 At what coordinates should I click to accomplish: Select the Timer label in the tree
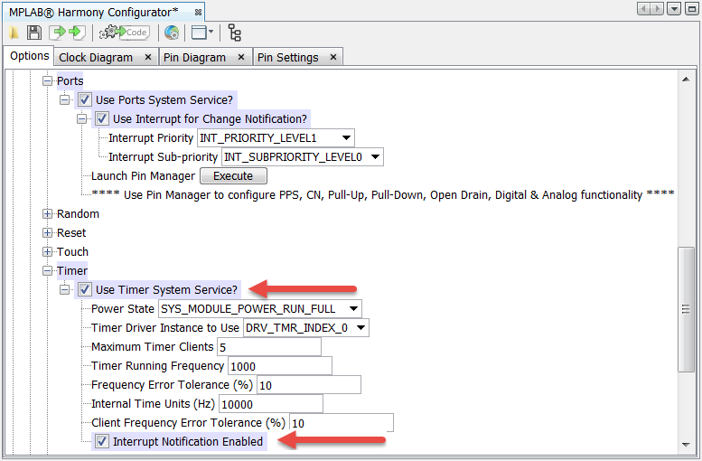click(x=72, y=270)
